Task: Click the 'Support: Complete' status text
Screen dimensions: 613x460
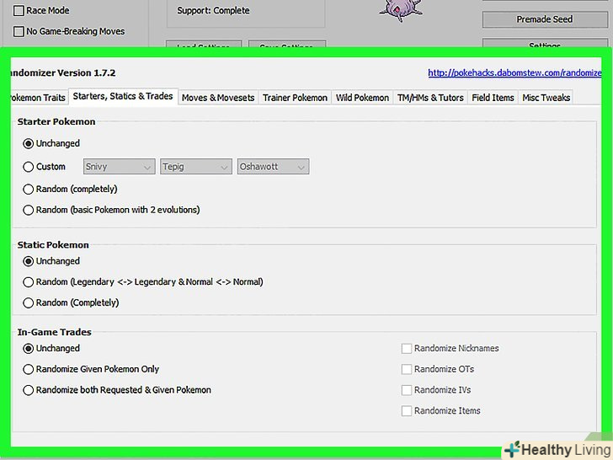Action: [213, 11]
